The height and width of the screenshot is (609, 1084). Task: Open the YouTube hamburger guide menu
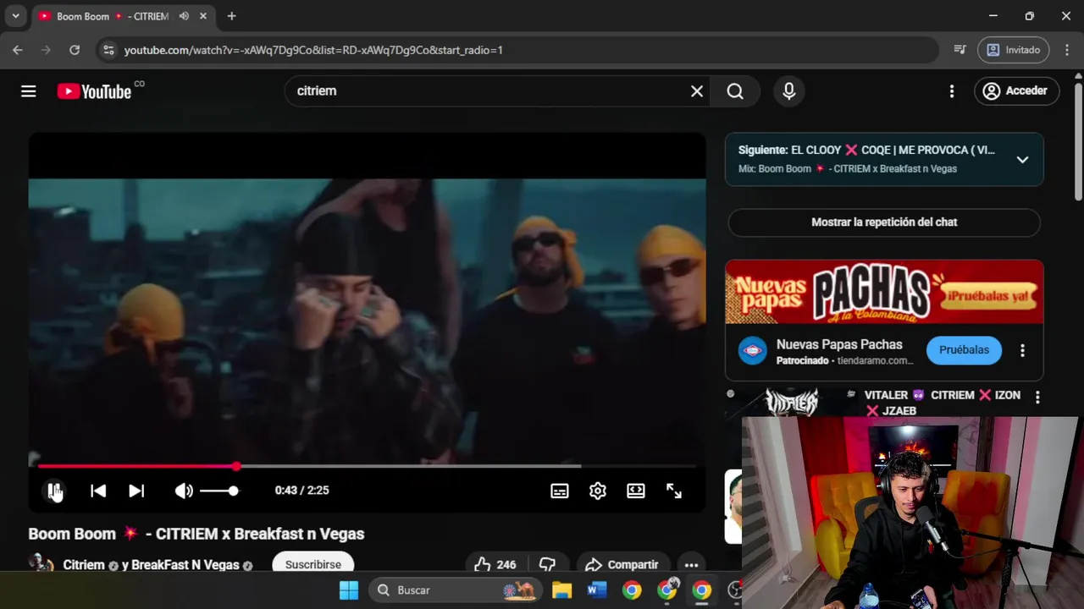pos(29,91)
